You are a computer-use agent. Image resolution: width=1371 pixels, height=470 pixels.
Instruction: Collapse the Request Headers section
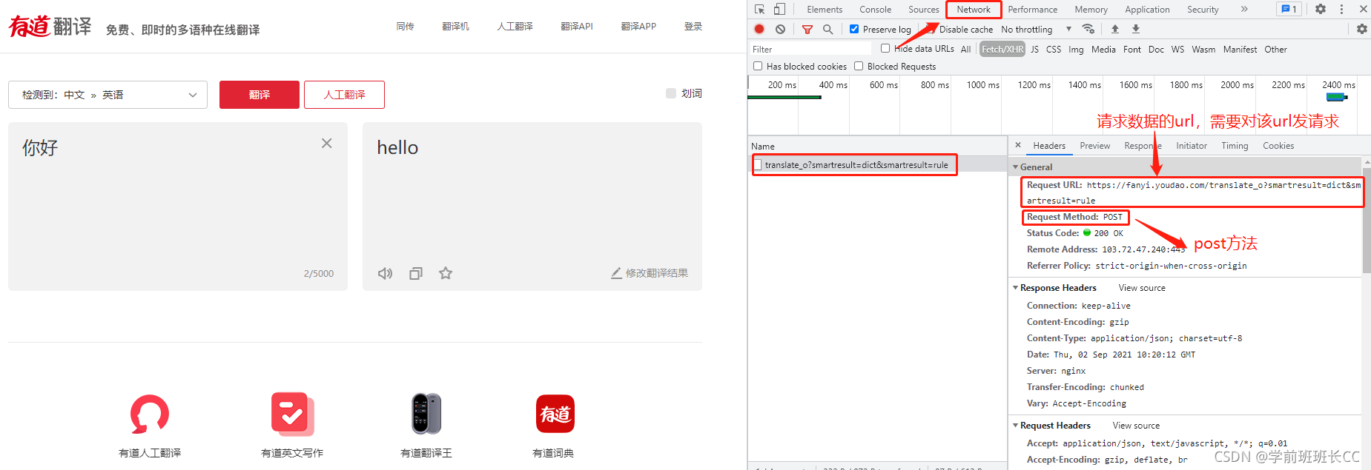coord(1015,426)
